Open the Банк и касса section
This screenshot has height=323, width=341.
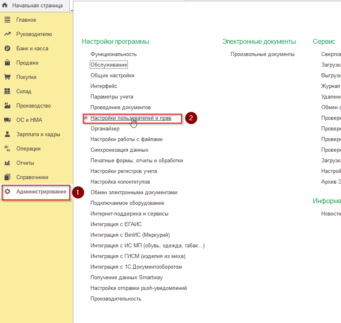coord(32,49)
